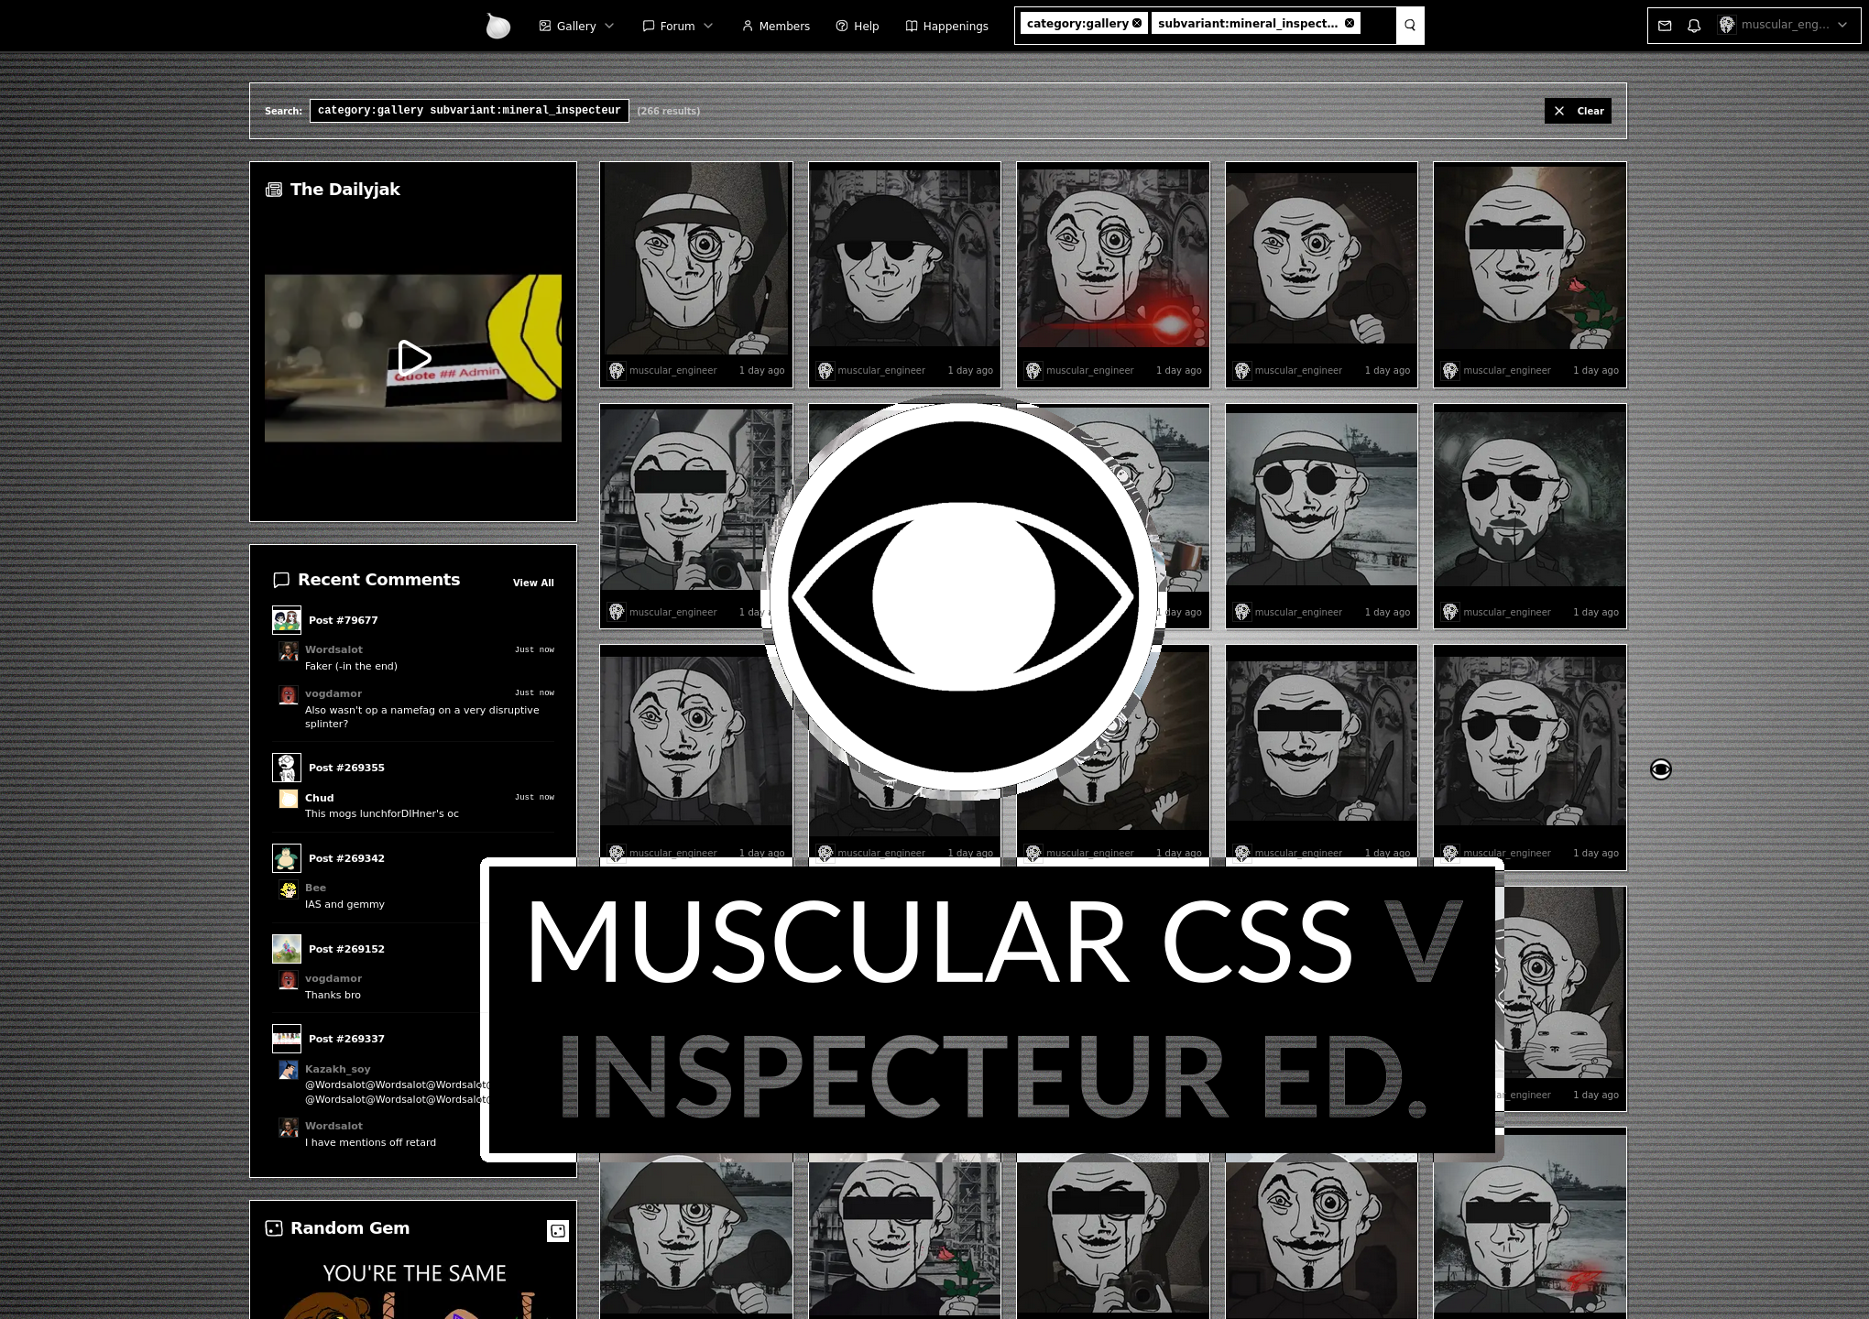Click the small eye icon beside gallery
Image resolution: width=1869 pixels, height=1319 pixels.
tap(1661, 769)
